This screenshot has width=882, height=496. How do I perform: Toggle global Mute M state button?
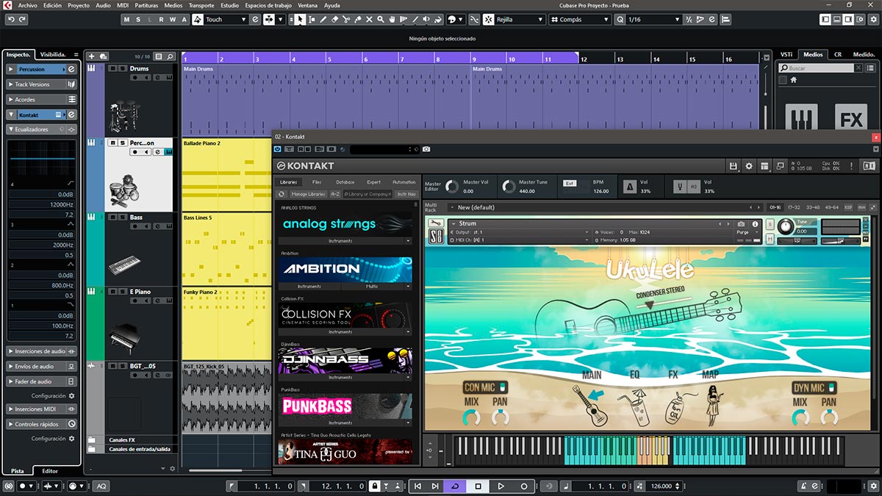[x=127, y=19]
